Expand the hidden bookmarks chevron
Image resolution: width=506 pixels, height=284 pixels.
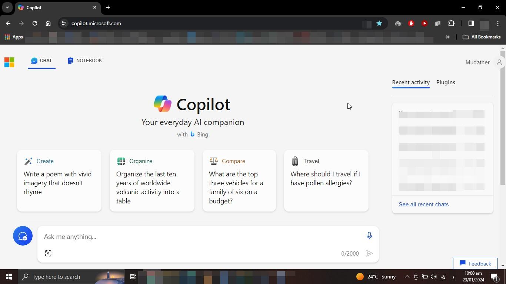click(447, 37)
